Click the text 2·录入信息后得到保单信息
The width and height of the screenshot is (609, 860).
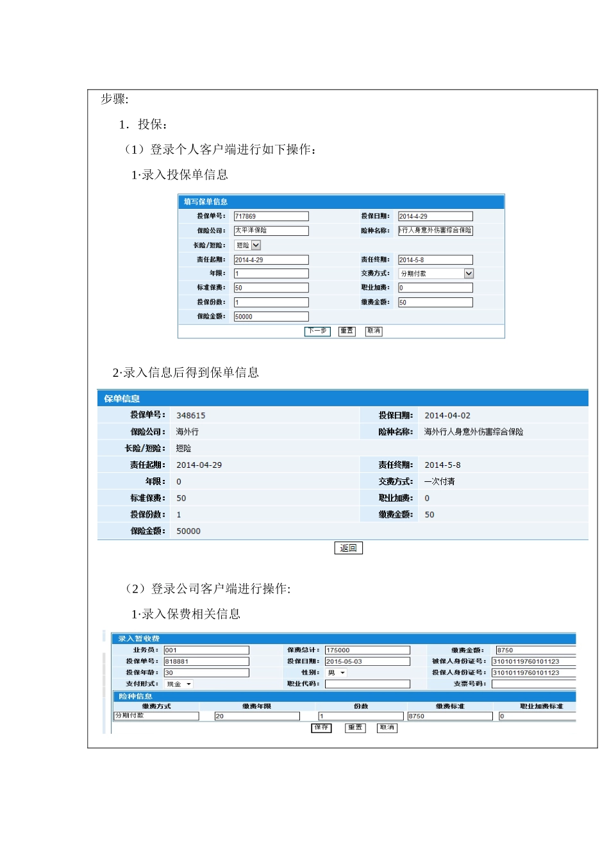(x=186, y=372)
